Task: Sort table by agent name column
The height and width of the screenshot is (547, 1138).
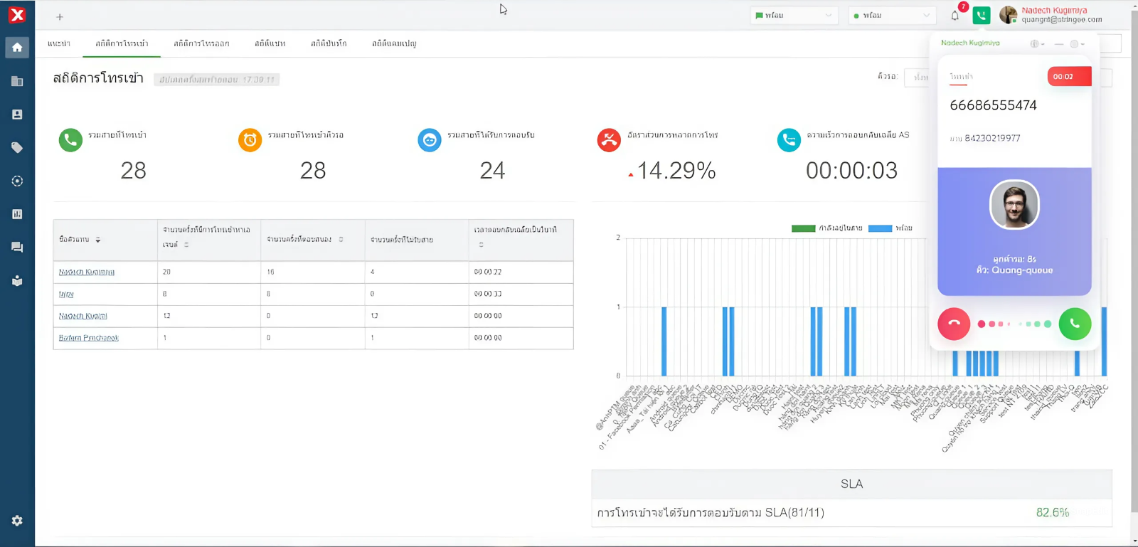Action: 98,240
